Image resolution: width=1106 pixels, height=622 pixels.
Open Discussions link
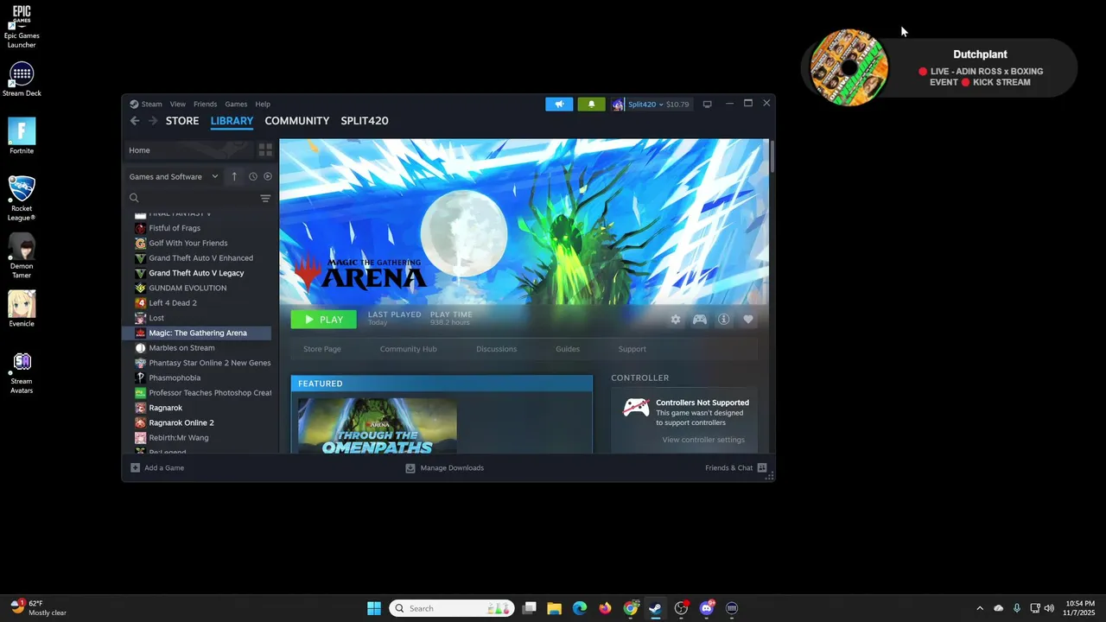[x=497, y=349]
